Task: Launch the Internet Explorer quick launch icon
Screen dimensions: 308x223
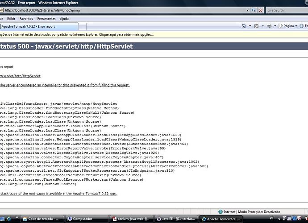Action: pos(9,219)
